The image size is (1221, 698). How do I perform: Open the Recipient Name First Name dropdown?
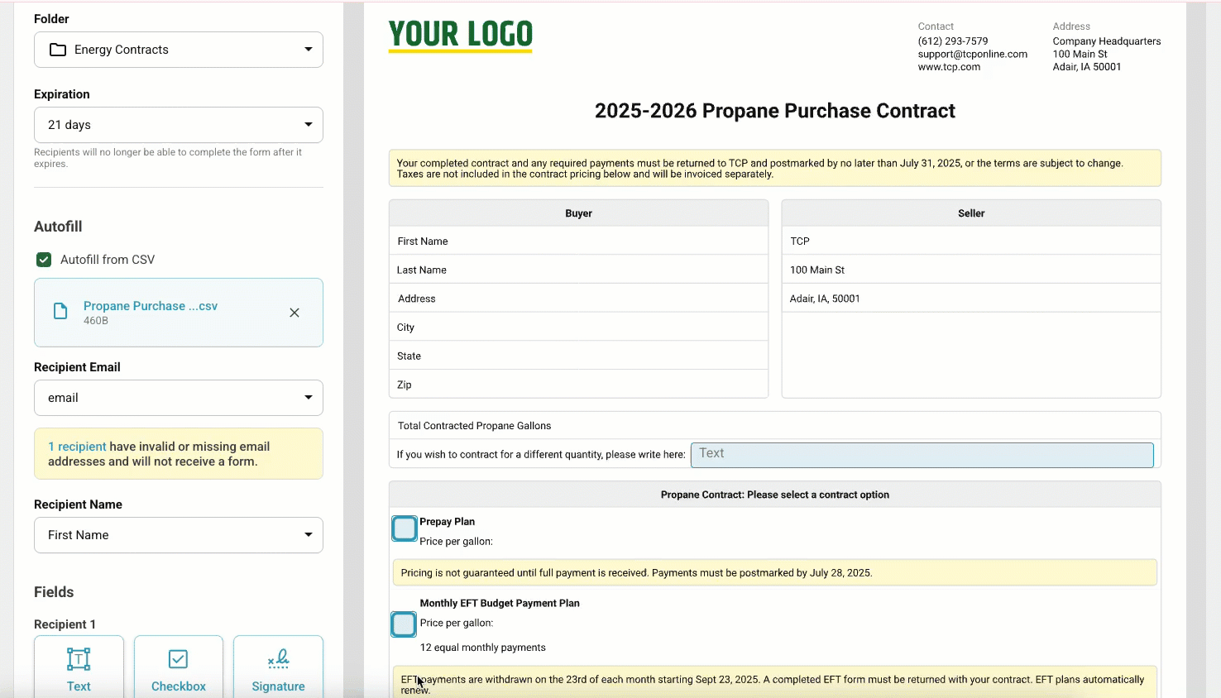pyautogui.click(x=179, y=535)
